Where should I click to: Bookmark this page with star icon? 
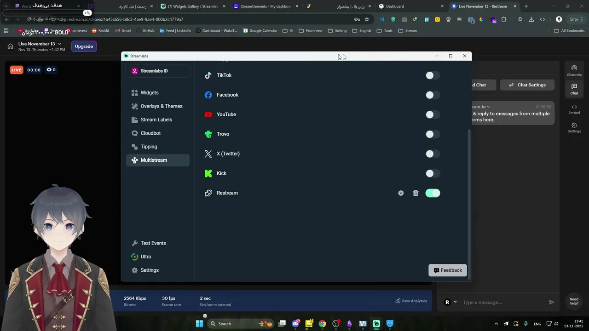367,19
